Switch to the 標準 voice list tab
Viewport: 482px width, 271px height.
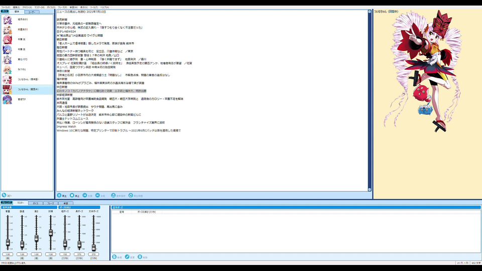(x=17, y=12)
